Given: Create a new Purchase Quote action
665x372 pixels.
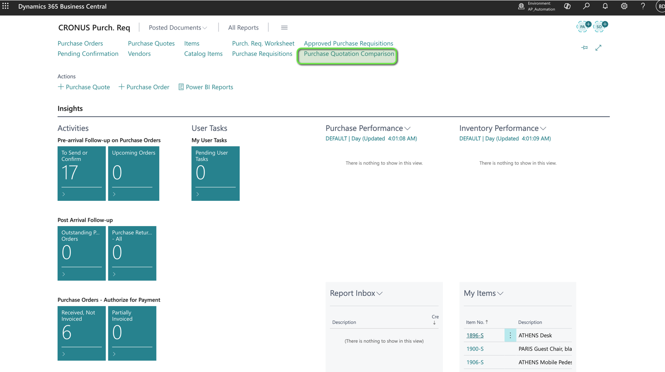Looking at the screenshot, I should (x=84, y=87).
